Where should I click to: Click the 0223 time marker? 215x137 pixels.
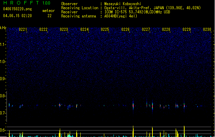pos(64,29)
